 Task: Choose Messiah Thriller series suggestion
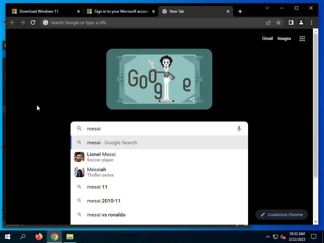click(x=159, y=172)
